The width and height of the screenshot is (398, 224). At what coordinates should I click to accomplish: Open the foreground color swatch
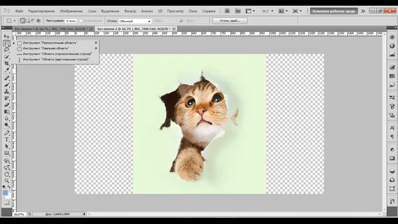click(x=5, y=193)
